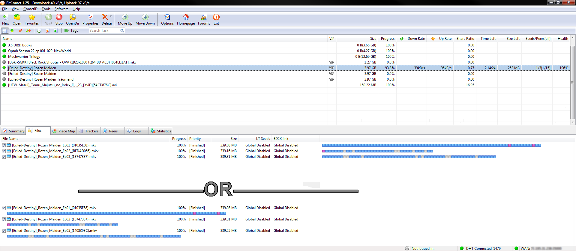The height and width of the screenshot is (251, 576).
Task: Expand the Delete button dropdown arrow
Action: point(111,16)
